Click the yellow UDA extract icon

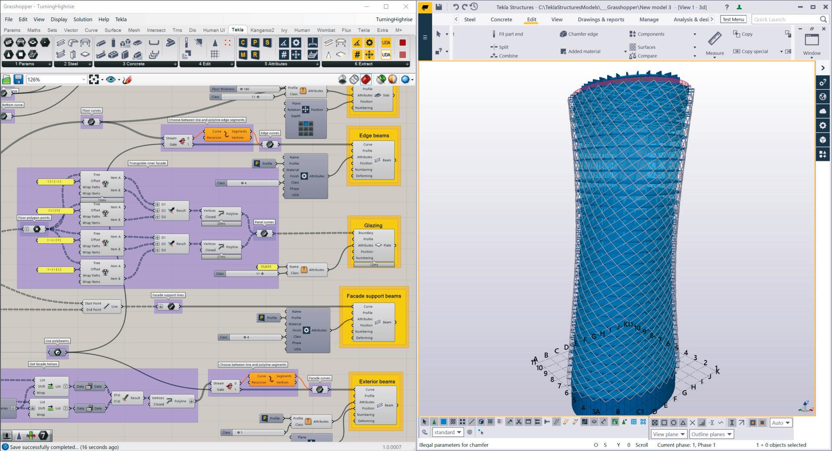(386, 42)
